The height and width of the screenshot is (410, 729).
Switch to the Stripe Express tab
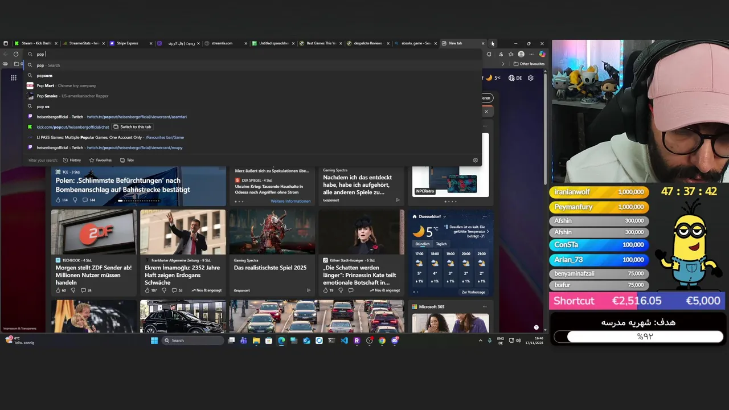click(x=131, y=43)
